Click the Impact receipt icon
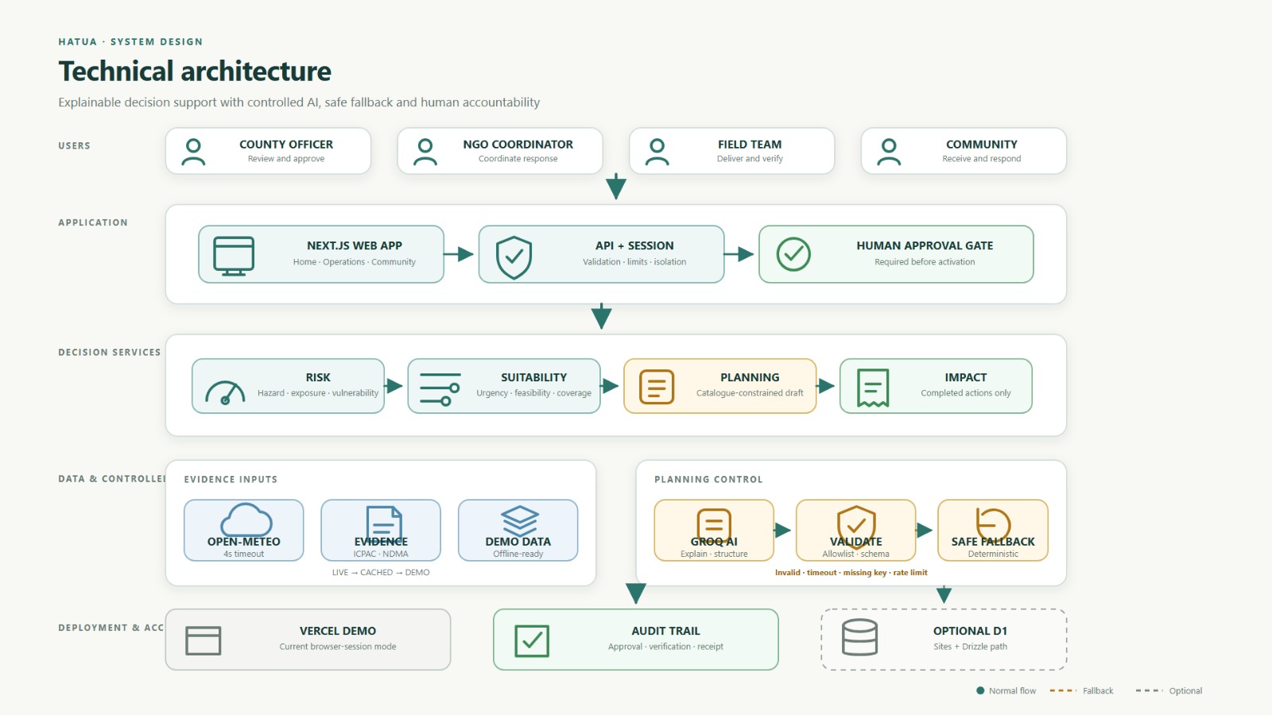 pos(872,388)
